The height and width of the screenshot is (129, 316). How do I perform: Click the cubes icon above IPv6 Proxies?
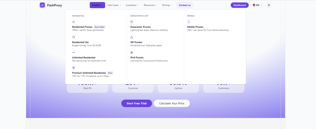132,52
